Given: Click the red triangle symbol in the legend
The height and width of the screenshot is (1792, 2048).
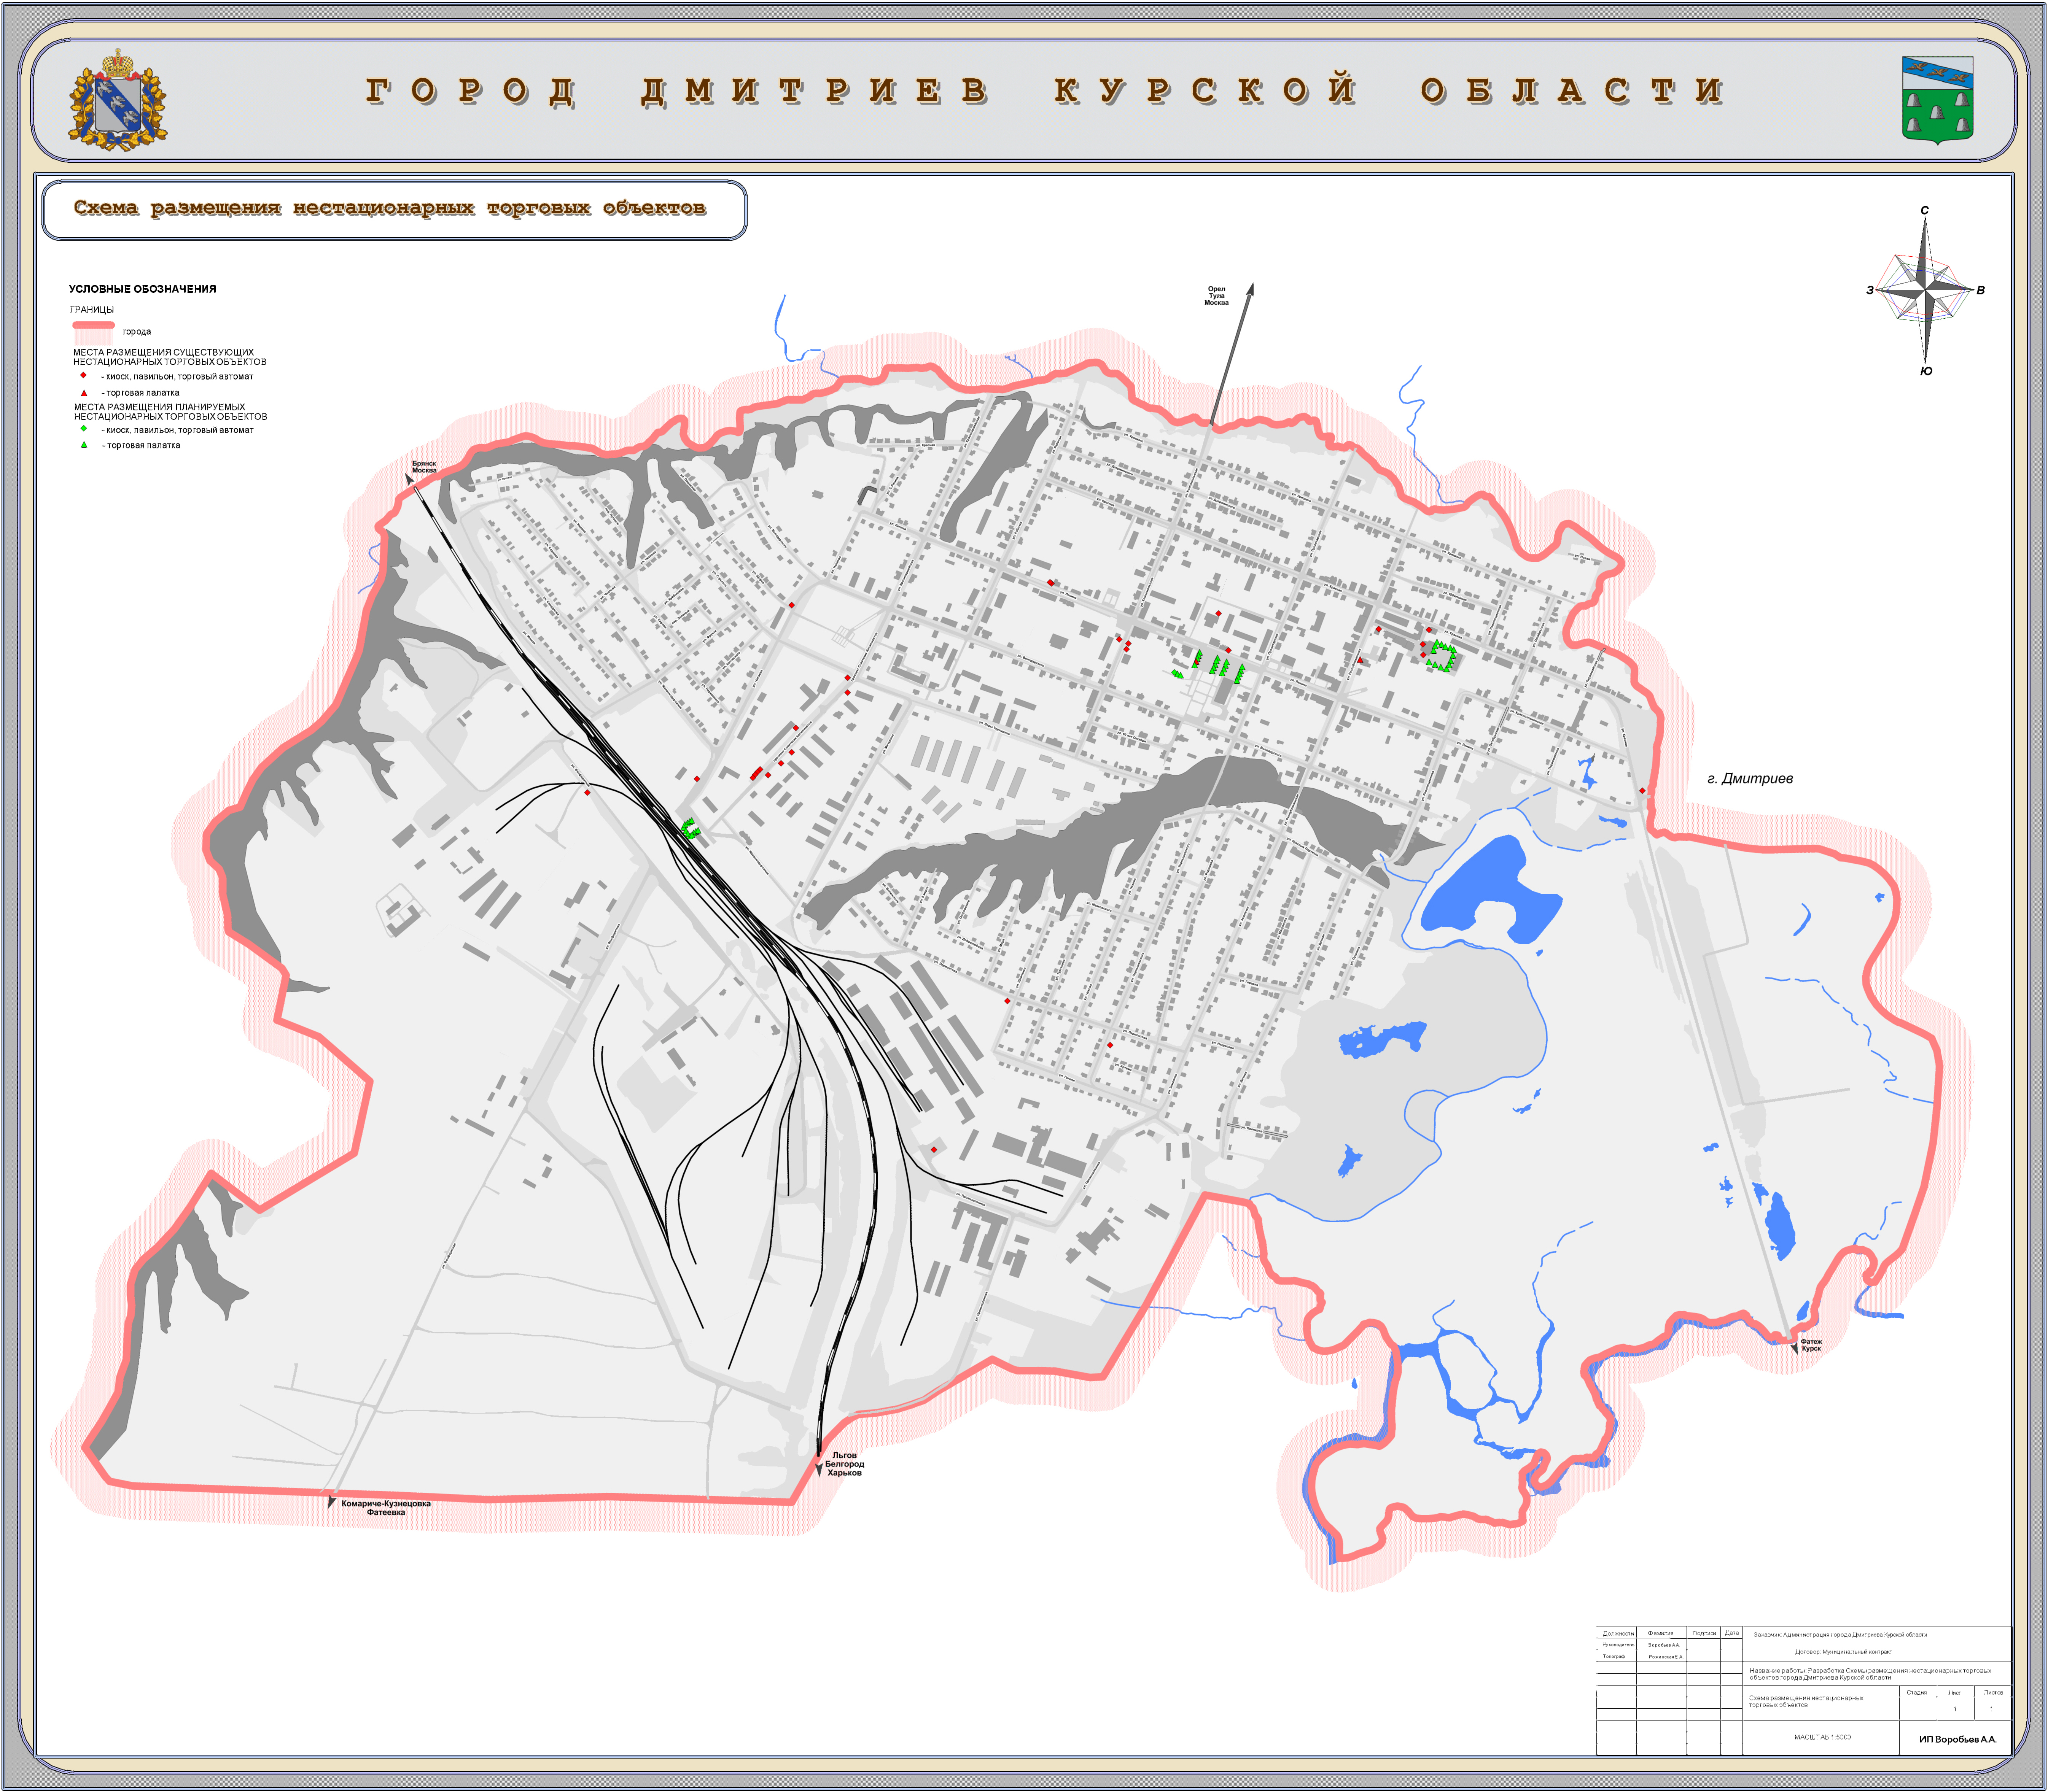Looking at the screenshot, I should click(x=84, y=393).
